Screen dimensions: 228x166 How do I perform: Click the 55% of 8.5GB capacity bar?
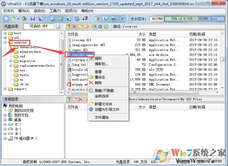click(x=194, y=19)
